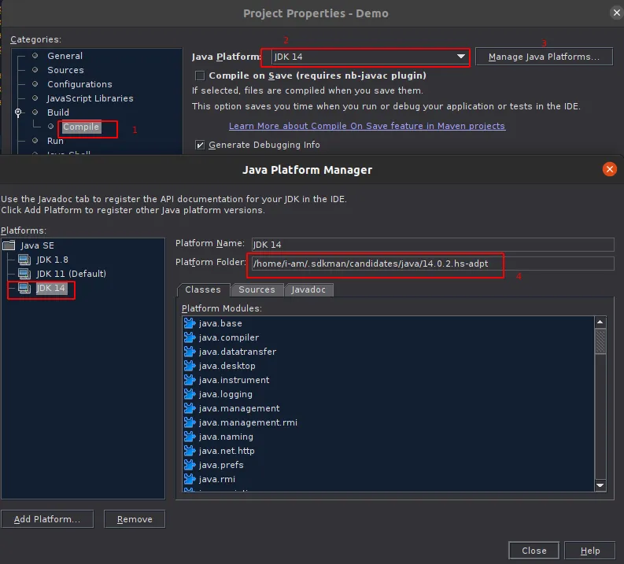Click the JDK 14 computer icon

[x=24, y=288]
